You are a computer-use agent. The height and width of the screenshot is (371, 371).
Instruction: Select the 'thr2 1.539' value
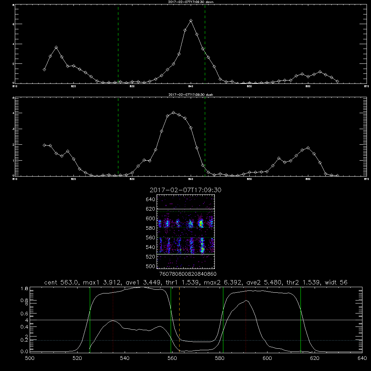(x=303, y=282)
